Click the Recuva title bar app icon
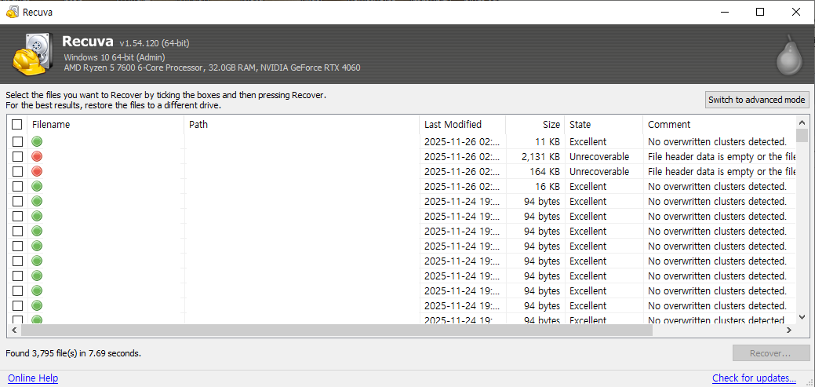Image resolution: width=815 pixels, height=387 pixels. 13,12
